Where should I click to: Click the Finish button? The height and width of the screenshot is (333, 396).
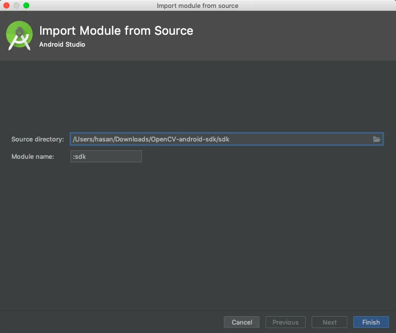pos(371,322)
